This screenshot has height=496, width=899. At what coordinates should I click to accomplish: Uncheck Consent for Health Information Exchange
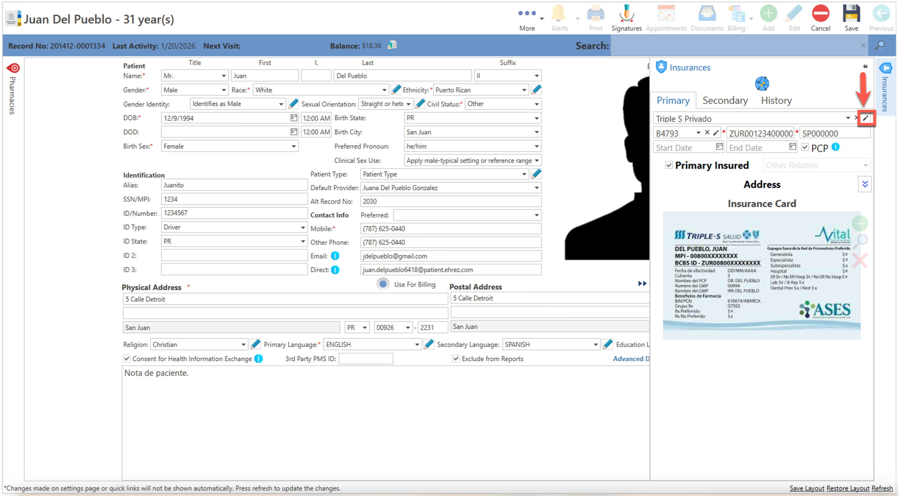127,358
